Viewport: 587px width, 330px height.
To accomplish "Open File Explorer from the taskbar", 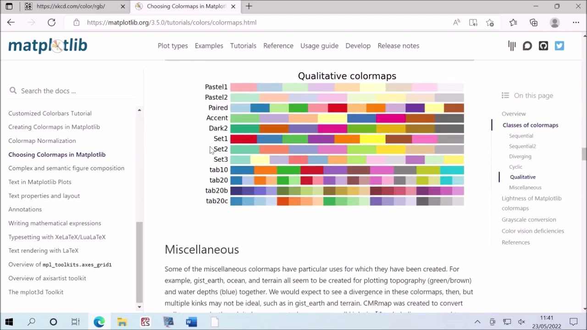I will click(122, 322).
